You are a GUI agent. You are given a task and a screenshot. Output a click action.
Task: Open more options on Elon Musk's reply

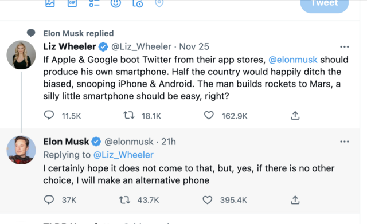point(344,142)
